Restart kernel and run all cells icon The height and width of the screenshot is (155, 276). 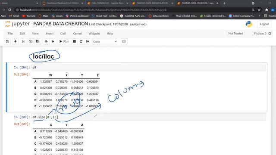(x=88, y=41)
